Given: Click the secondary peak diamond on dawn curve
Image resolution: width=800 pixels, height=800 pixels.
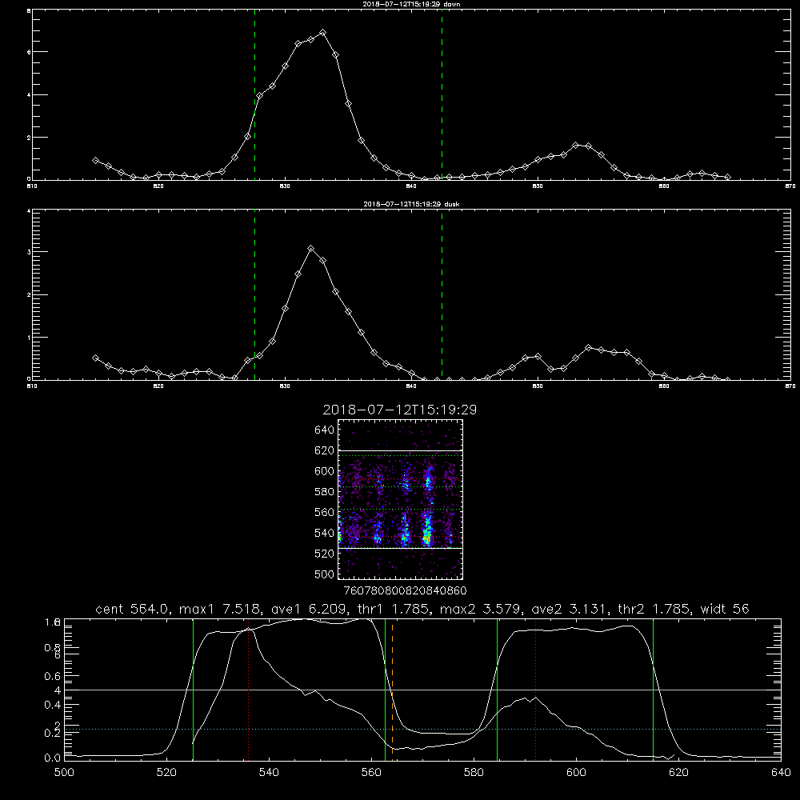Looking at the screenshot, I should (x=576, y=146).
